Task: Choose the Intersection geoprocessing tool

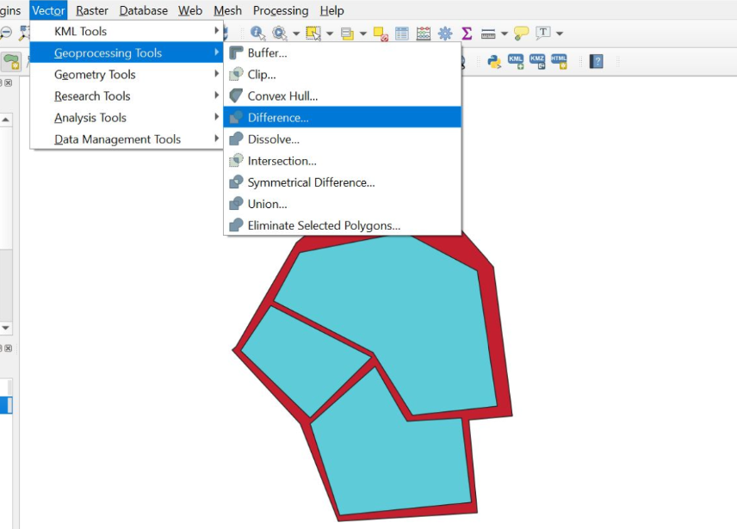Action: pyautogui.click(x=342, y=161)
